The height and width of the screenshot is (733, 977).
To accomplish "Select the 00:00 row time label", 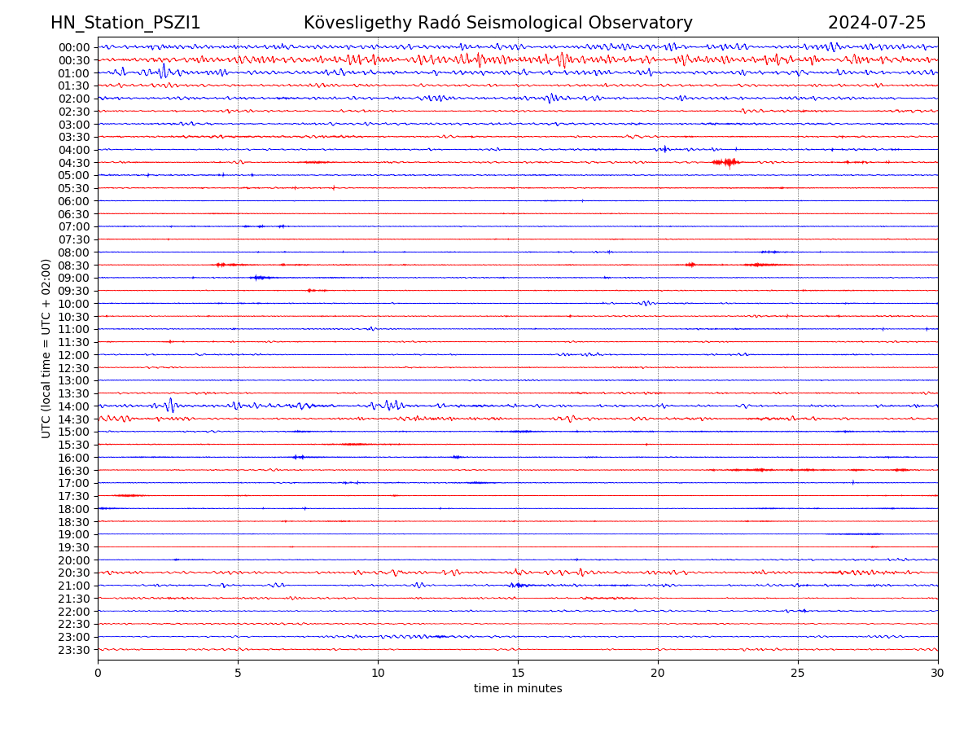I will point(74,47).
